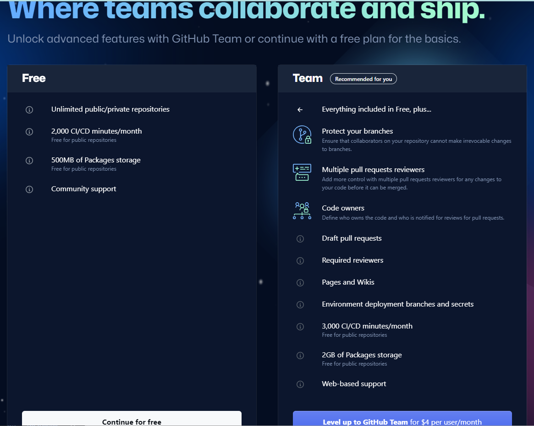Click the 2,000 CI/CD minutes/month text
This screenshot has width=534, height=426.
click(x=96, y=131)
